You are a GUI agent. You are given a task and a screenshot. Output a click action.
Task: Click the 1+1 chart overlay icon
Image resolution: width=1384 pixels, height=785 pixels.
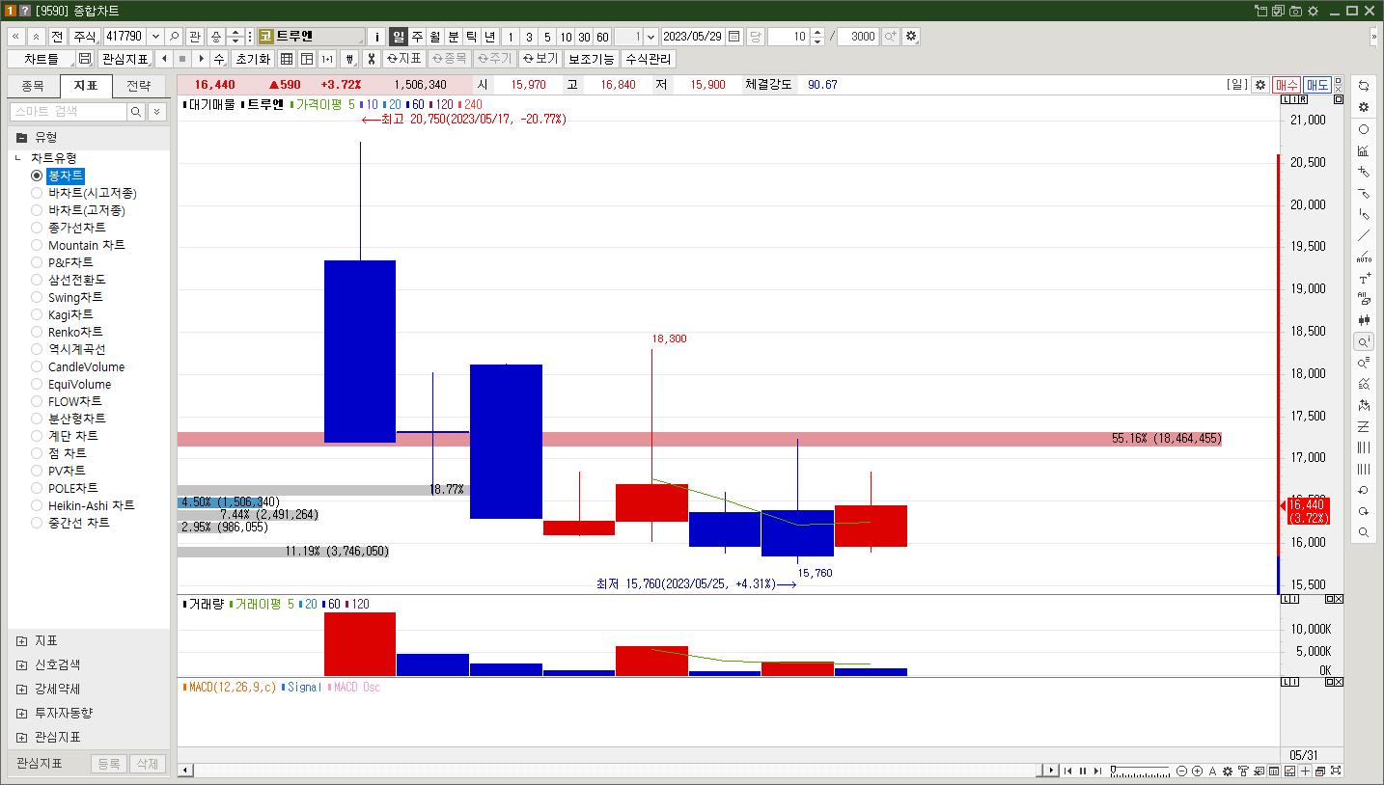(x=327, y=59)
